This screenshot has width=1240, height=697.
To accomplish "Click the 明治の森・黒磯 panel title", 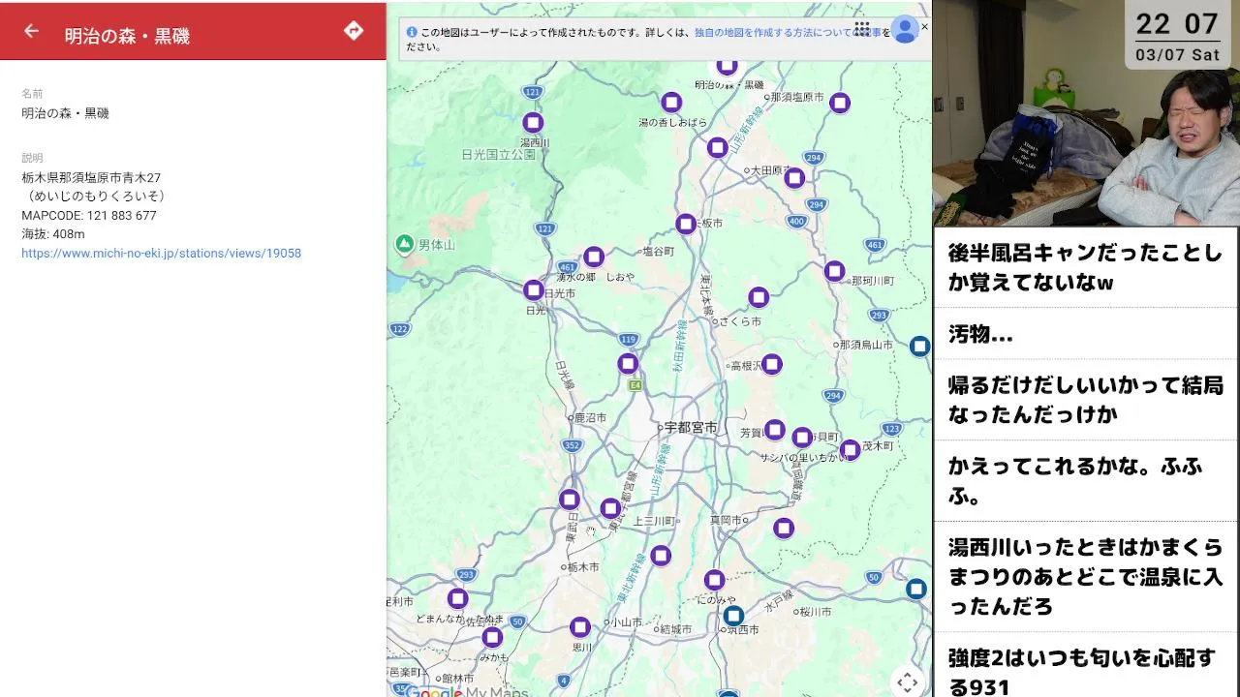I will pos(127,37).
